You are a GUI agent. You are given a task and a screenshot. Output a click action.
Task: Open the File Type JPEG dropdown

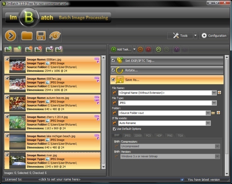coord(214,103)
